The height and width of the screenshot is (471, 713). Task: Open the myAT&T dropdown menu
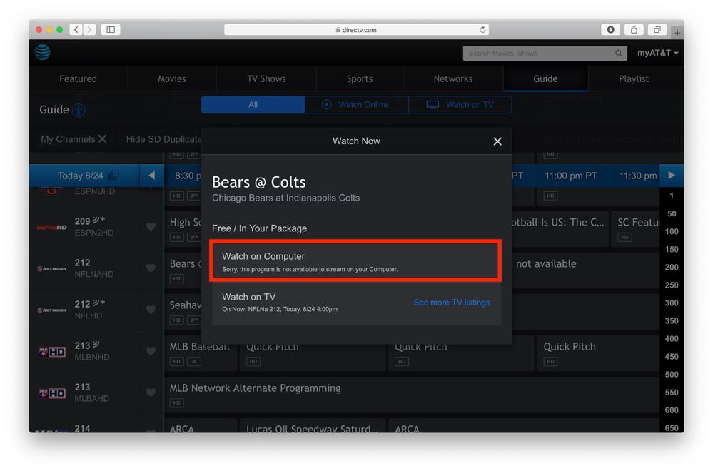point(657,53)
